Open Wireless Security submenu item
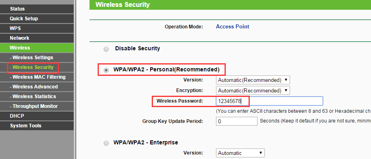Viewport: 371px width, 159px height. point(37,67)
